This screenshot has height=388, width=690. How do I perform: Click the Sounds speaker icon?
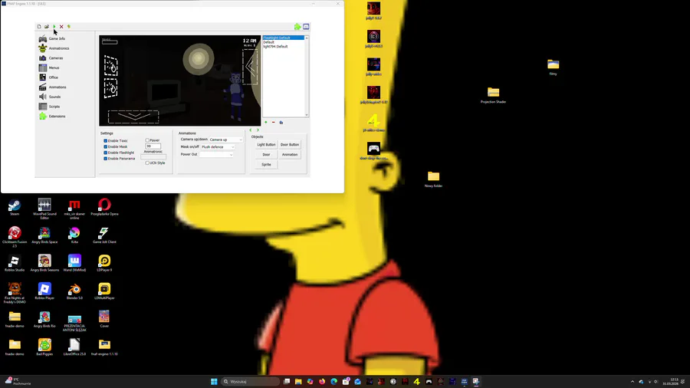[x=43, y=97]
